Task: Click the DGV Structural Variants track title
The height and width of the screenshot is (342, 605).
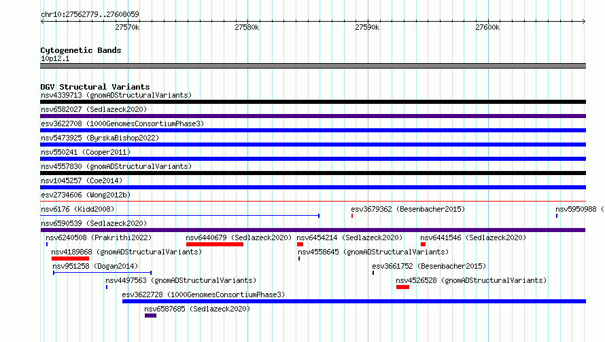Action: pyautogui.click(x=95, y=87)
